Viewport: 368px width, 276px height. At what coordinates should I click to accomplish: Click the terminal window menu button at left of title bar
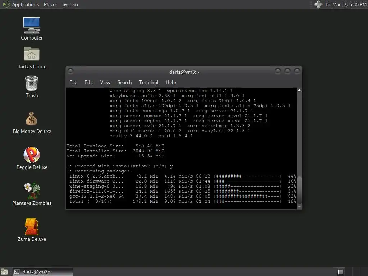coord(70,71)
